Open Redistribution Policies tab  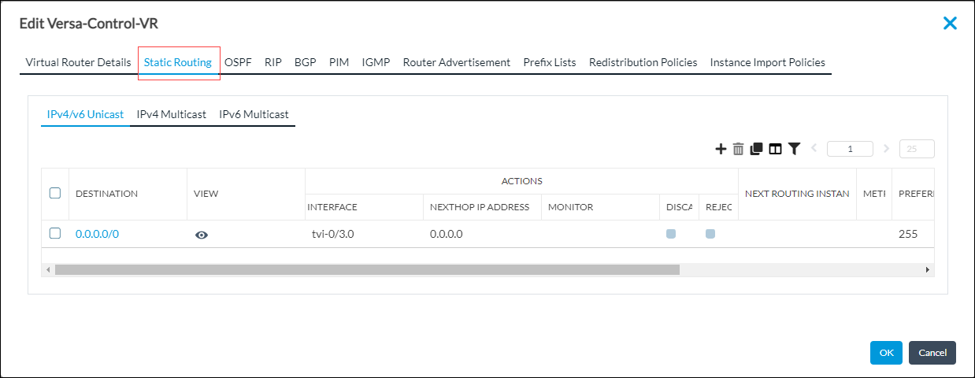[643, 62]
